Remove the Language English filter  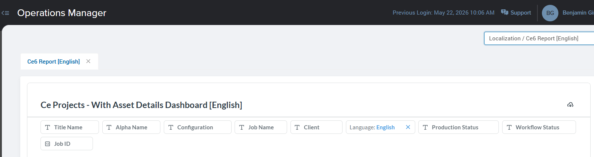coord(408,127)
